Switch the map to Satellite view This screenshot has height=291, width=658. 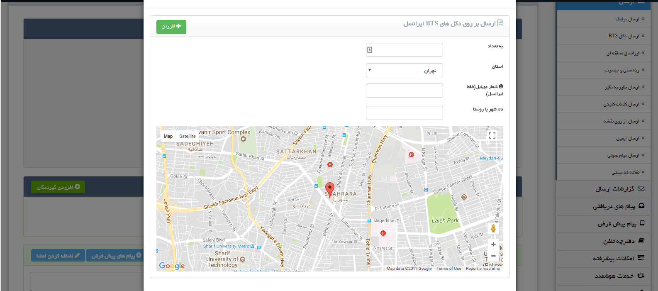click(x=188, y=136)
